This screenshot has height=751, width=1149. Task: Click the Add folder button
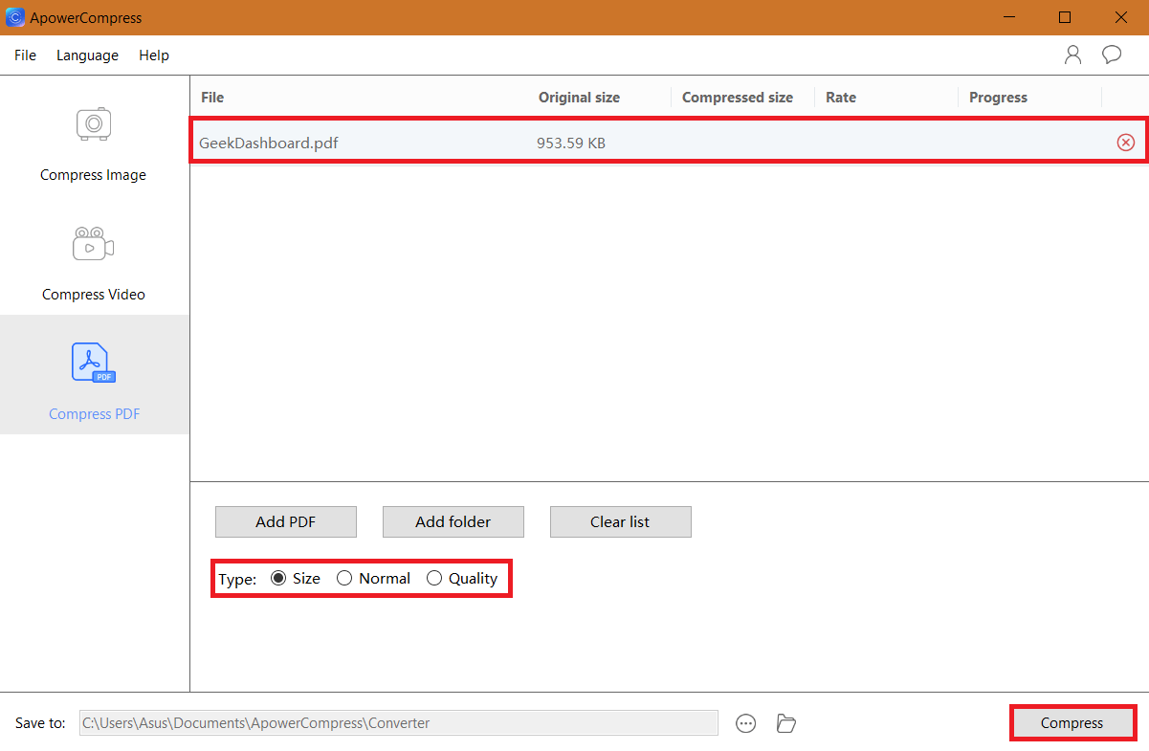pyautogui.click(x=453, y=521)
